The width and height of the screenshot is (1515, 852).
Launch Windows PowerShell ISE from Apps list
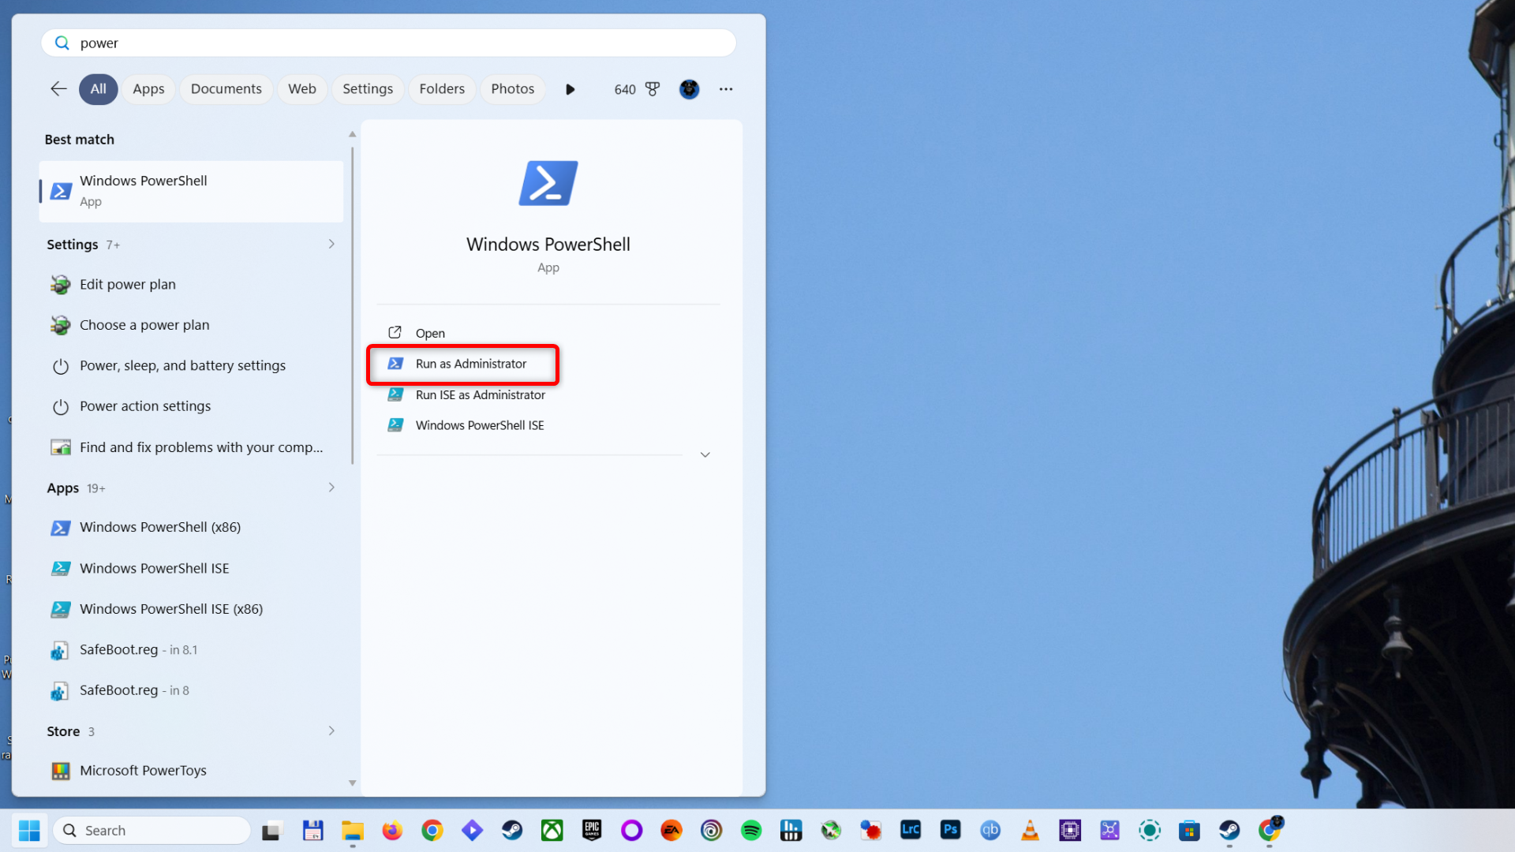point(191,568)
